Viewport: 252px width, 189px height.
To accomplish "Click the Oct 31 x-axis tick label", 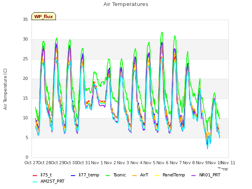I will [84, 163].
